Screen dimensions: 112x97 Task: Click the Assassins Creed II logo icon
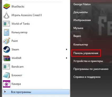coord(6,15)
